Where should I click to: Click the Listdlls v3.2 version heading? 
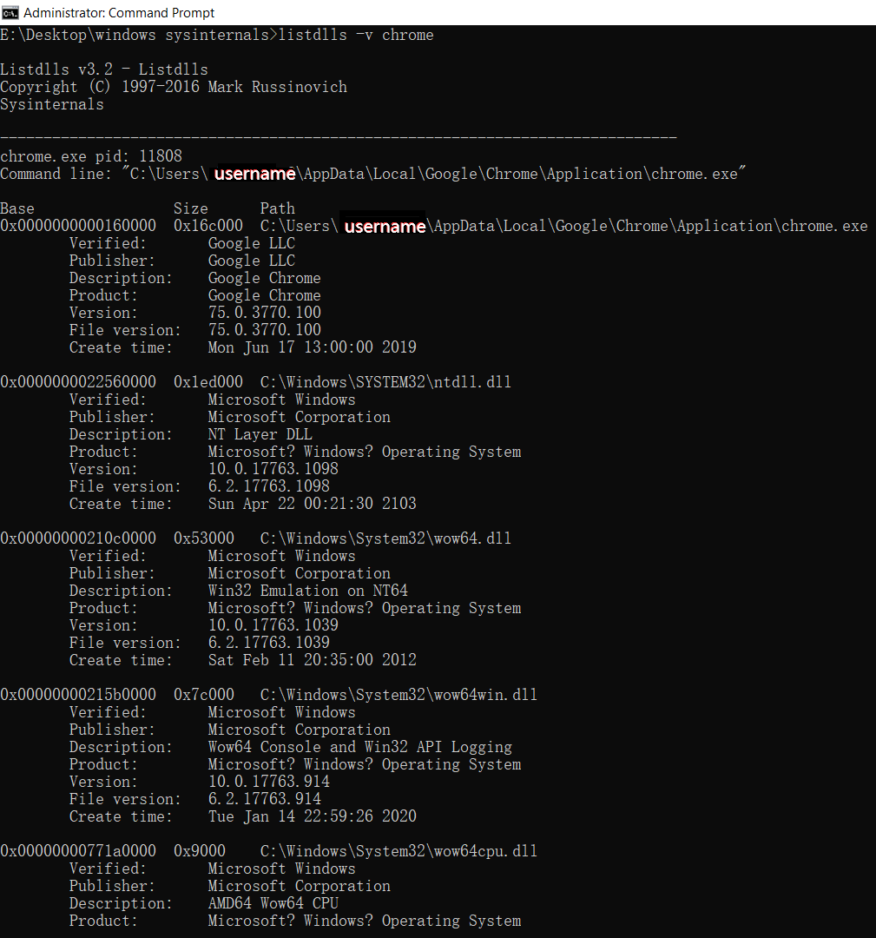point(103,69)
